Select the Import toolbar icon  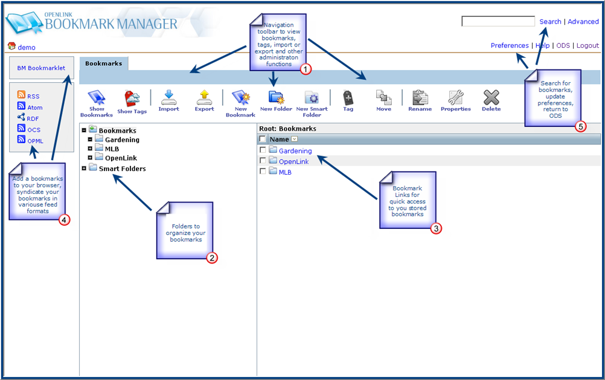pyautogui.click(x=168, y=97)
